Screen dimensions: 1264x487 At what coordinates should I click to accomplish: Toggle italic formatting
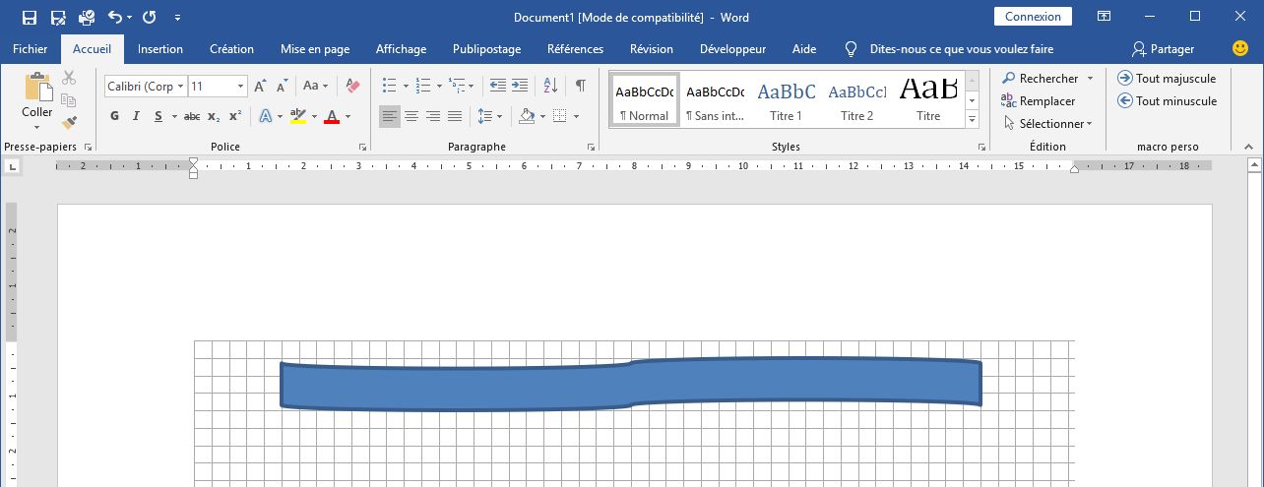(x=136, y=116)
